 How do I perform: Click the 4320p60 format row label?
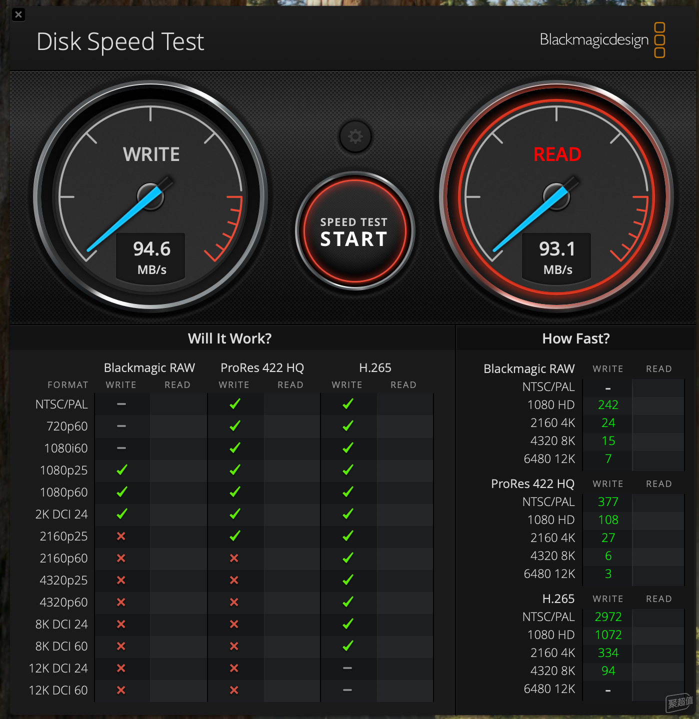pyautogui.click(x=63, y=602)
